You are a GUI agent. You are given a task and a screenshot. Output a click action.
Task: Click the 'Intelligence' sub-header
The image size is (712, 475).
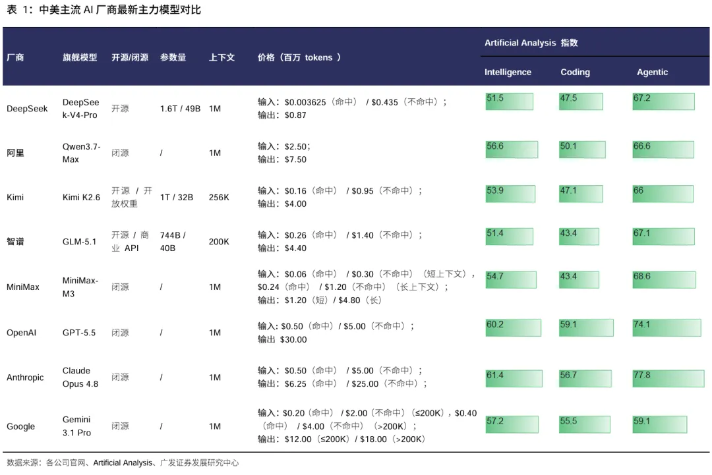508,72
